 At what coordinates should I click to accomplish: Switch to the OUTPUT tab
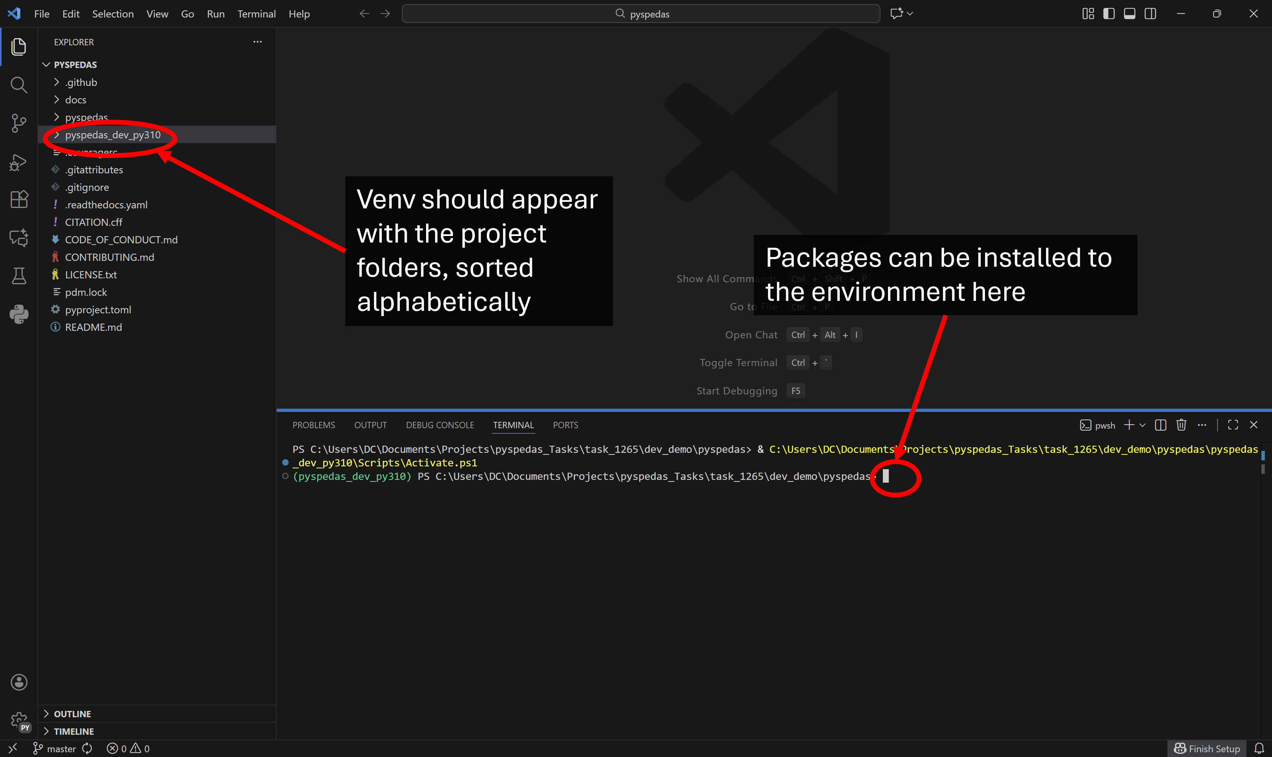point(370,425)
